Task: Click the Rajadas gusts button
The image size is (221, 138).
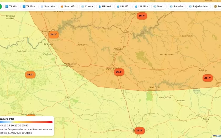Action: click(x=177, y=6)
